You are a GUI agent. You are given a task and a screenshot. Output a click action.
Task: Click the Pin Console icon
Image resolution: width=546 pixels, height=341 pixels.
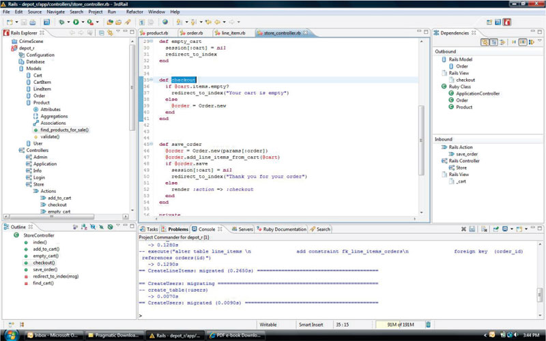coord(496,229)
